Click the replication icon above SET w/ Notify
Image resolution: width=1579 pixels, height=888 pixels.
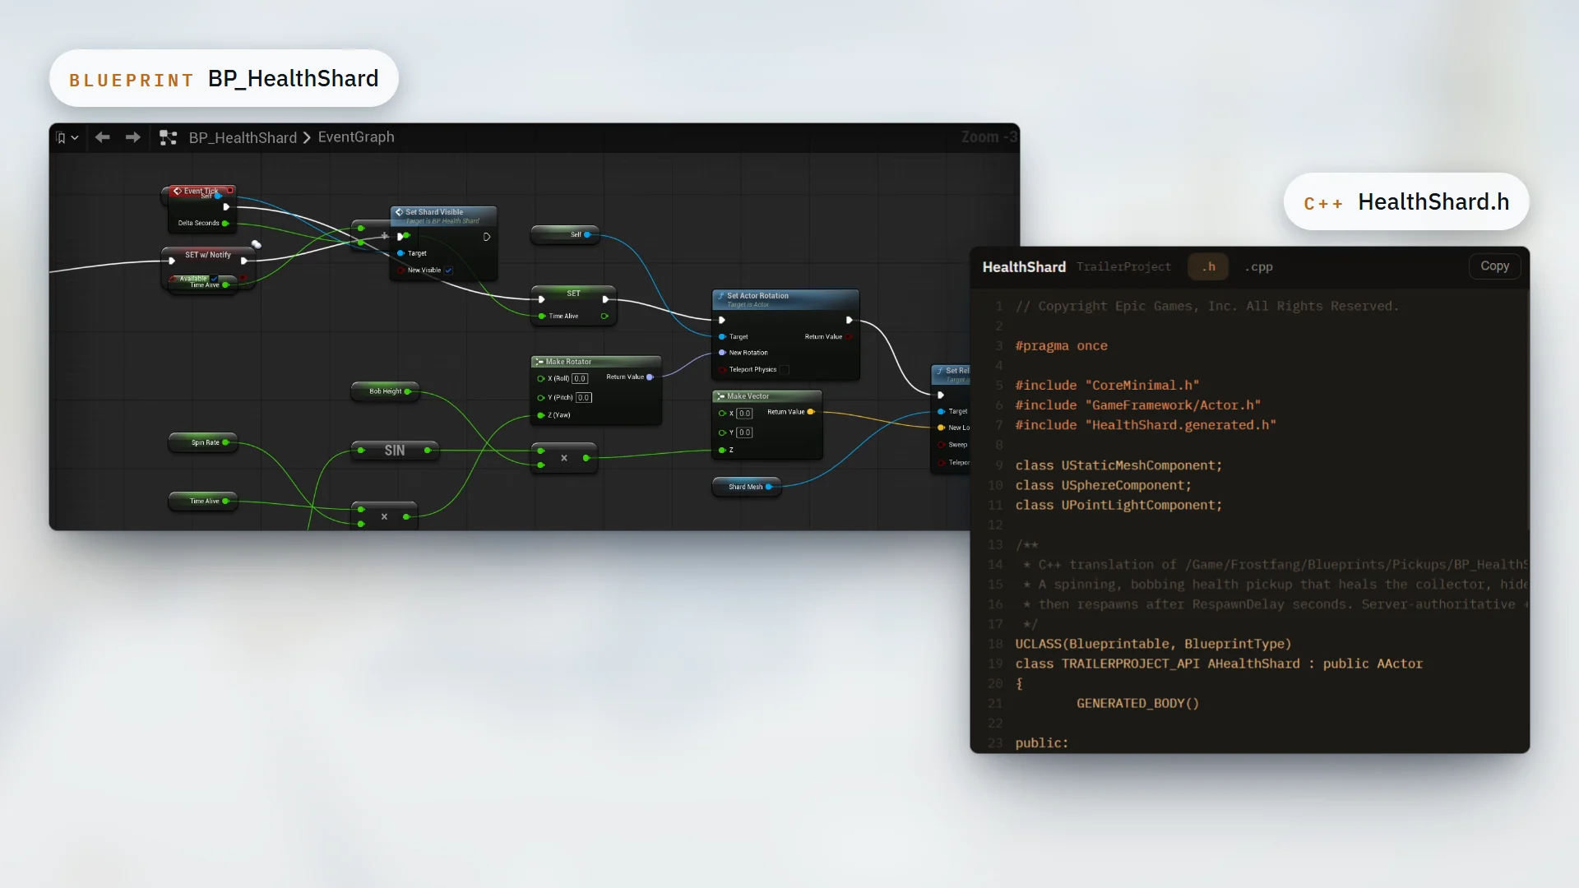(256, 244)
